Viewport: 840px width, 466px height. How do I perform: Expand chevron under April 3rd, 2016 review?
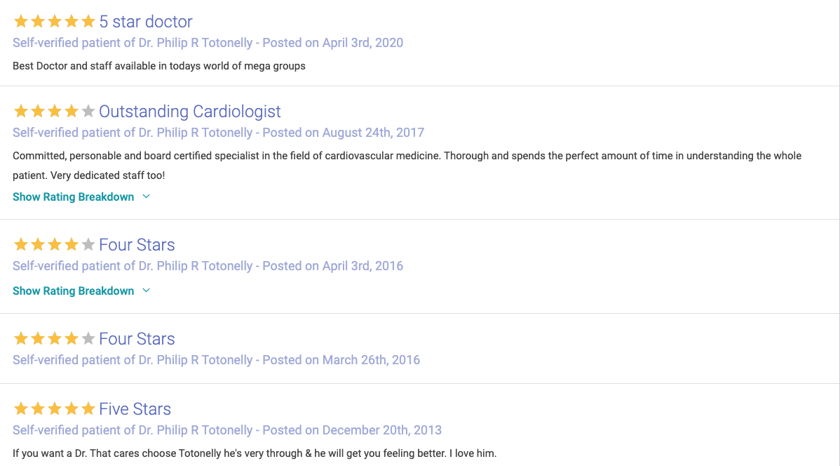(146, 291)
